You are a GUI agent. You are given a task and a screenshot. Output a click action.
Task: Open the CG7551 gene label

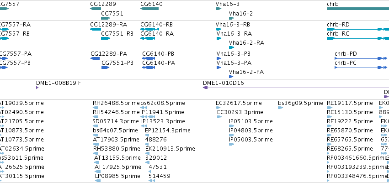coord(112,14)
